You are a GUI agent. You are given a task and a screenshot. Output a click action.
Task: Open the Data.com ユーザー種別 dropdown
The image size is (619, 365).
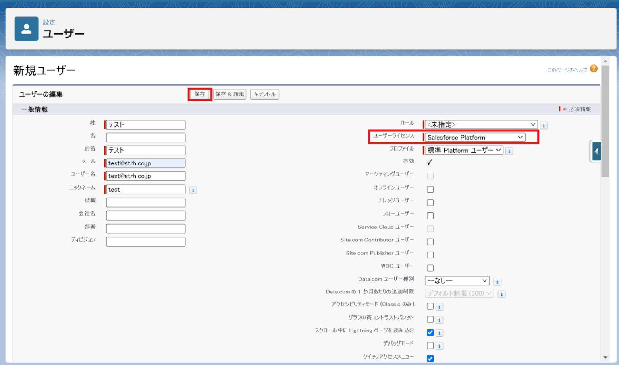(457, 280)
